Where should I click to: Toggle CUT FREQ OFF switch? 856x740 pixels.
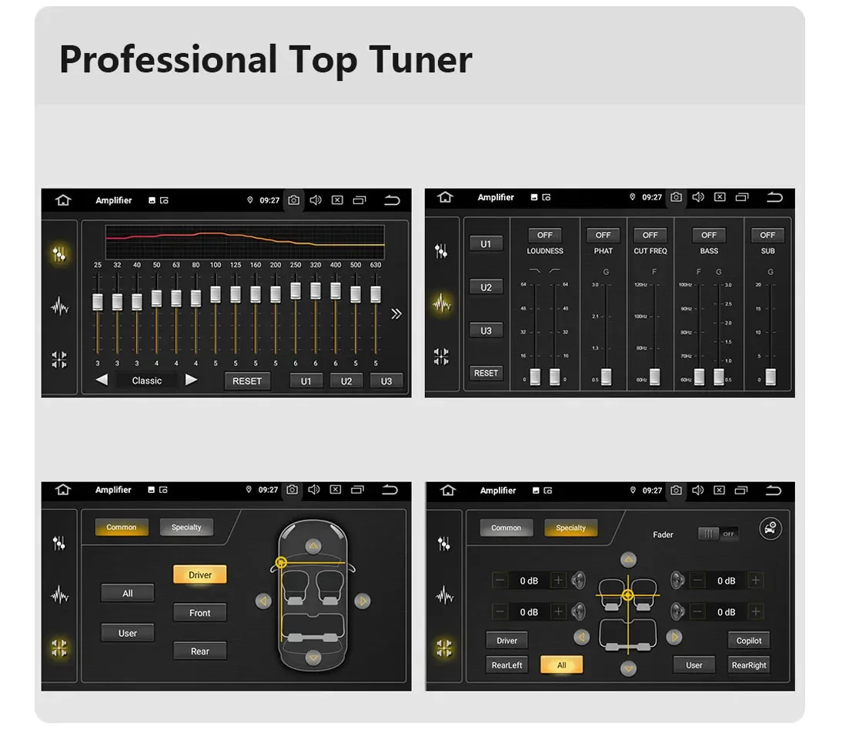(650, 235)
